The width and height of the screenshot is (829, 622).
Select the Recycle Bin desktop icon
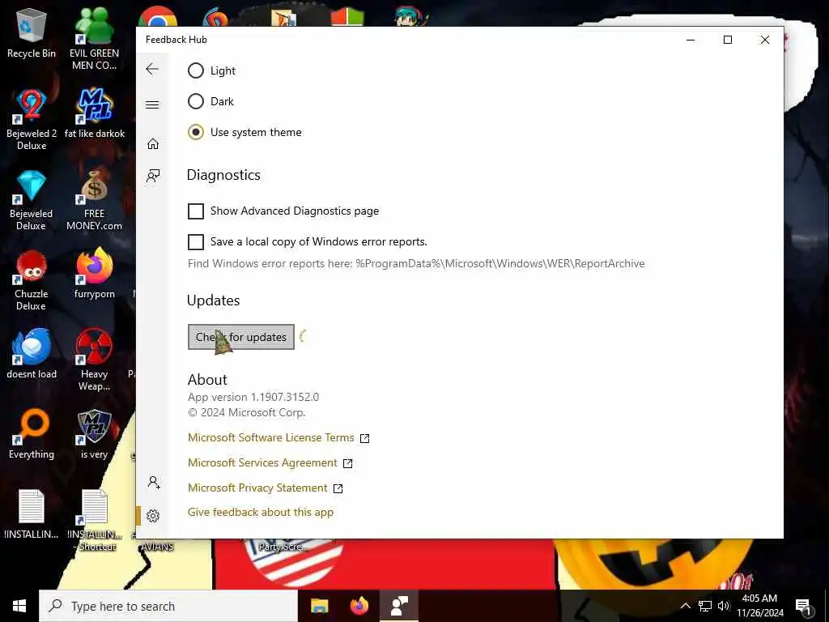point(32,34)
